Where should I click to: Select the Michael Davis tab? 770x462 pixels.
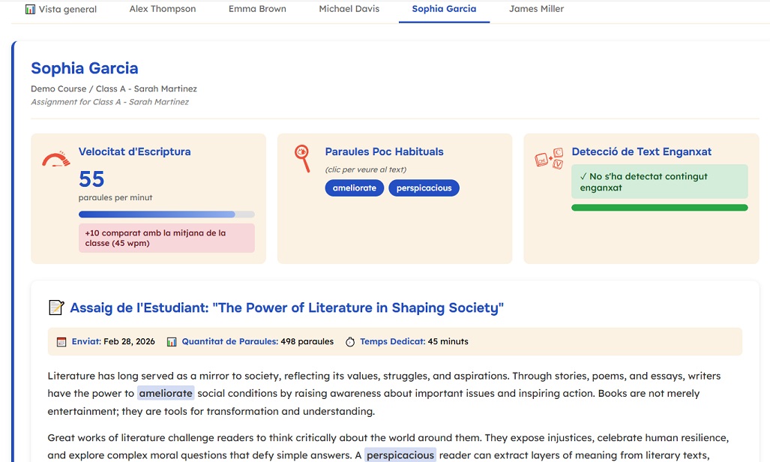click(x=349, y=9)
